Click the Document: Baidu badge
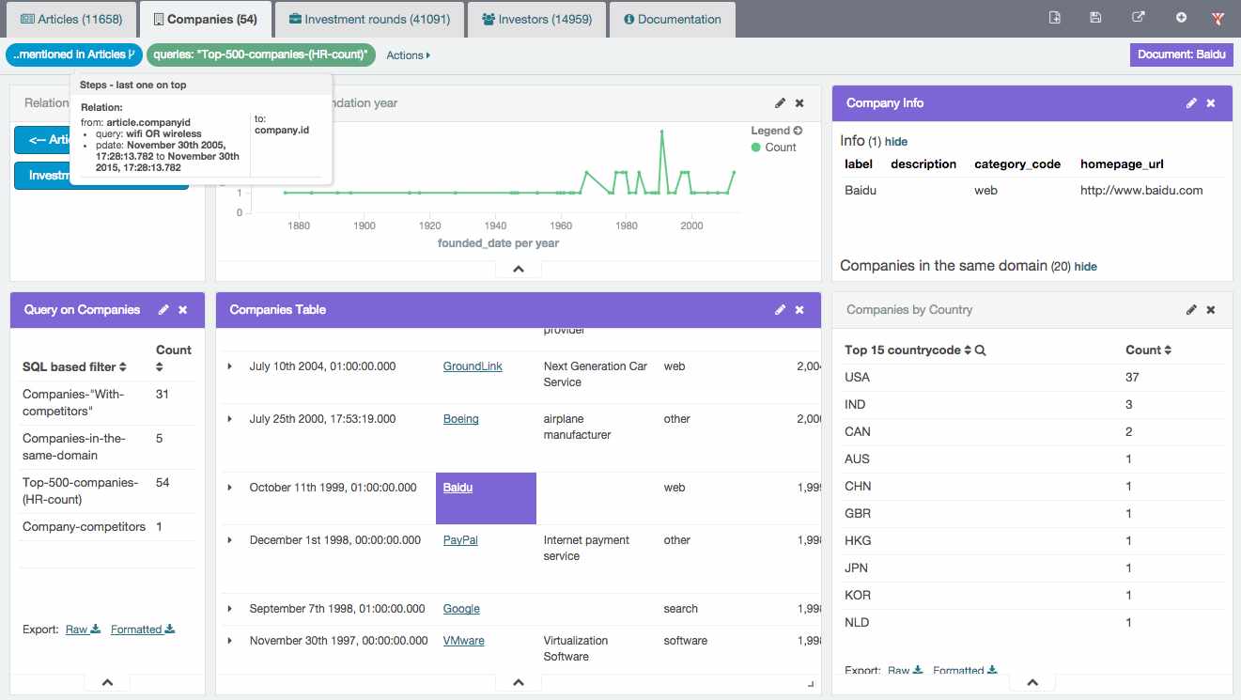The image size is (1241, 700). tap(1181, 54)
